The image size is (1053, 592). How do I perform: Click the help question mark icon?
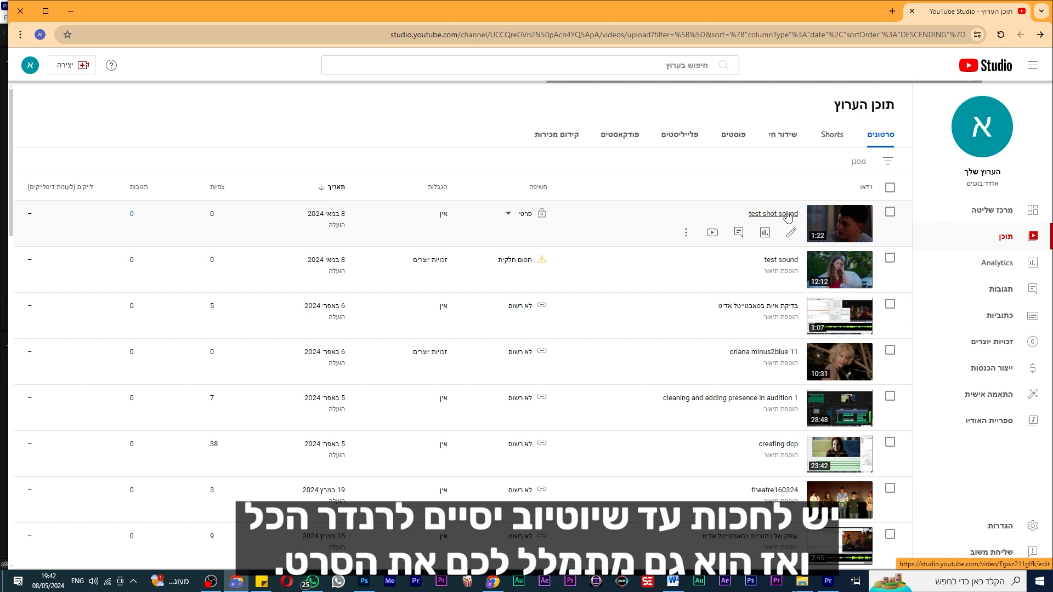pyautogui.click(x=111, y=65)
